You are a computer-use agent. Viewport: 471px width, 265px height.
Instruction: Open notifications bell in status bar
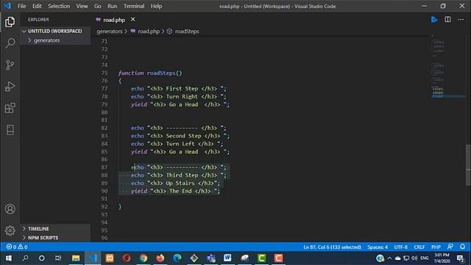[462, 247]
